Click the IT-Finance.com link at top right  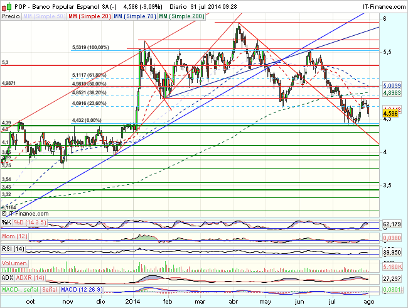click(x=384, y=7)
